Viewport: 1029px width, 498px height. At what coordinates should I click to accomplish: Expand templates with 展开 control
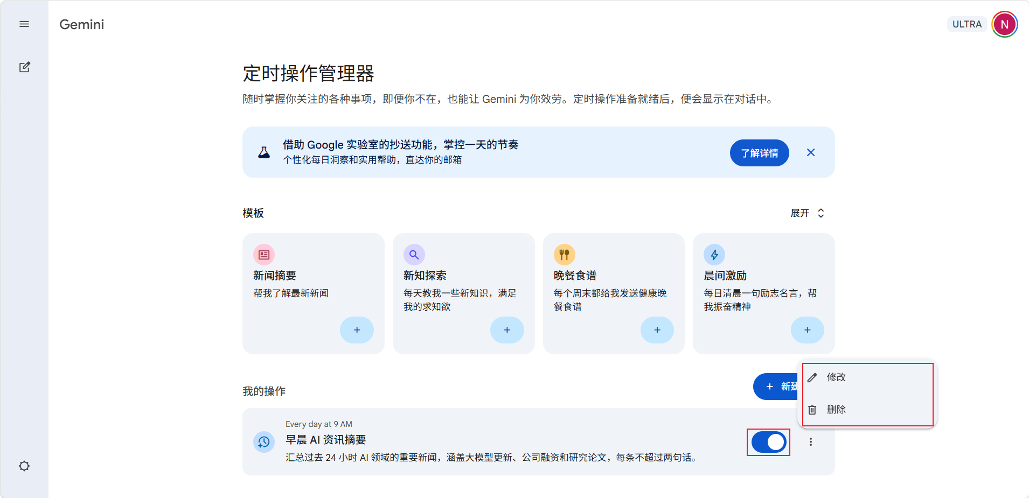(x=807, y=213)
